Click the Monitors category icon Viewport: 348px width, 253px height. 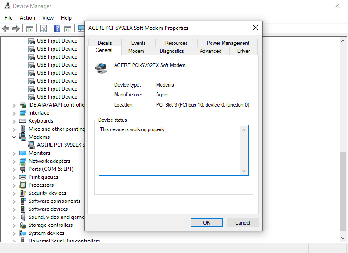23,153
